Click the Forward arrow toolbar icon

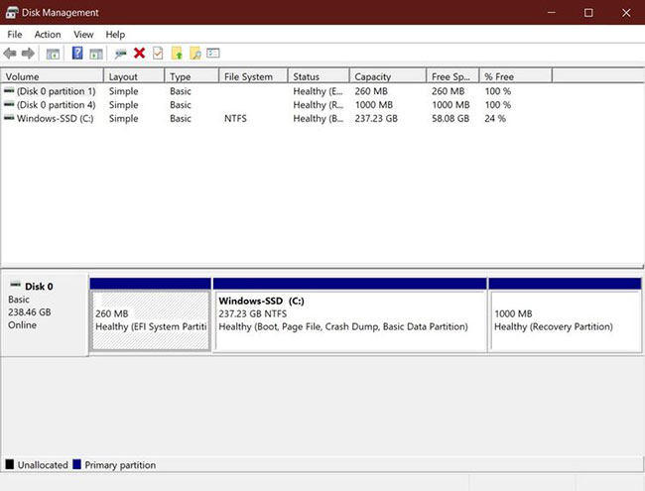tap(28, 54)
